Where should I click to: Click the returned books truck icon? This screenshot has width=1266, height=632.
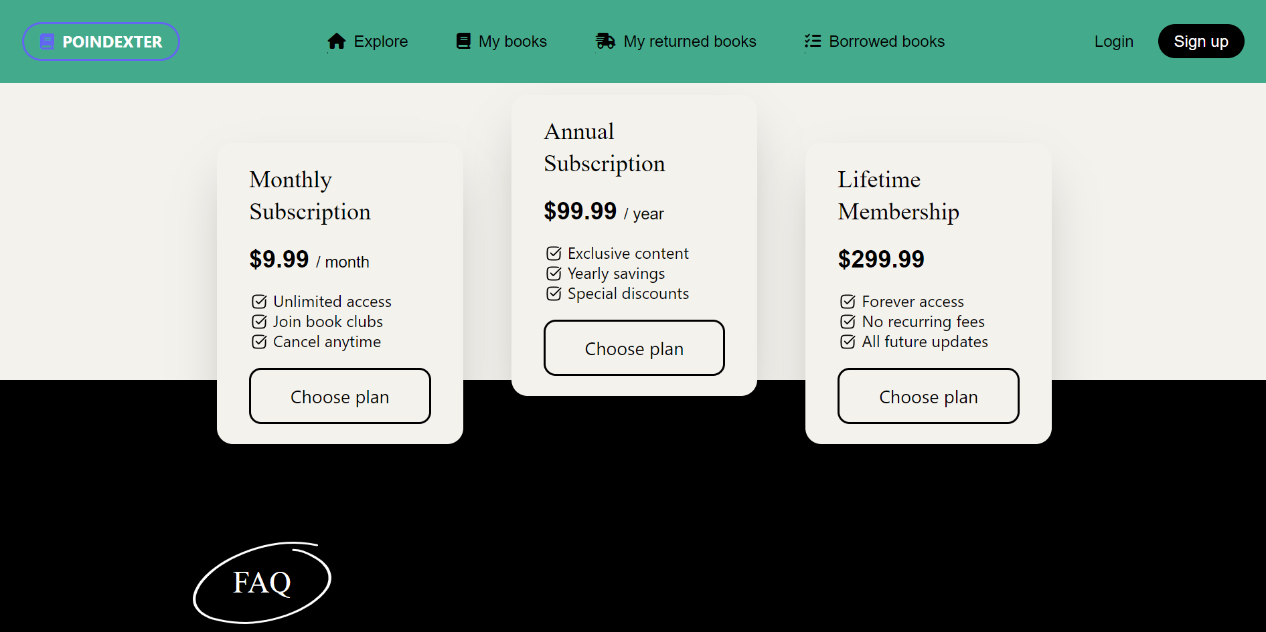coord(605,41)
